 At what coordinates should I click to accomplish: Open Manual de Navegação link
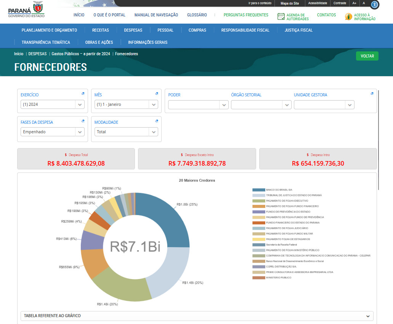point(156,15)
